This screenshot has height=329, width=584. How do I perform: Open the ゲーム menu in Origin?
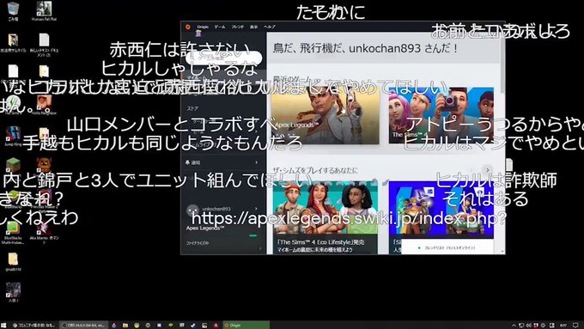[220, 27]
